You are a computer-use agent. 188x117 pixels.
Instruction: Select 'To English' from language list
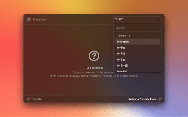coord(137,42)
